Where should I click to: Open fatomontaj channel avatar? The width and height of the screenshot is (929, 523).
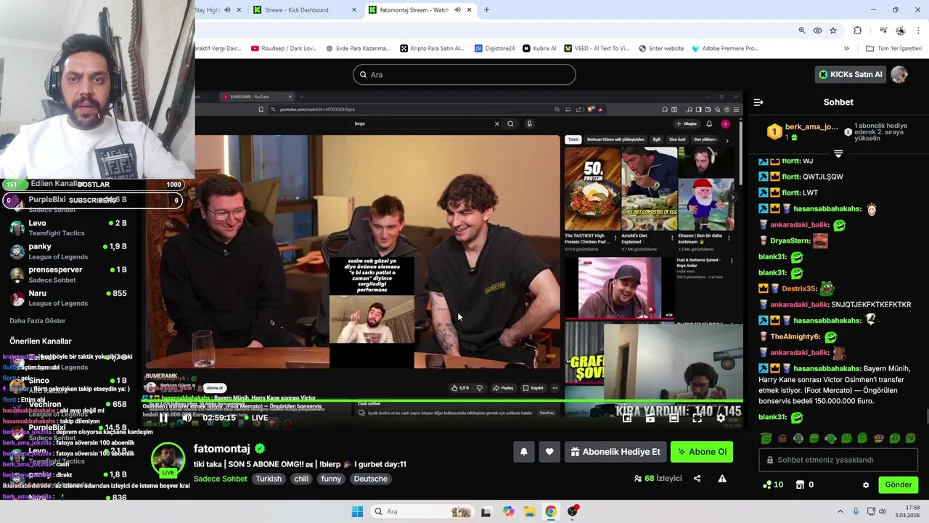click(x=168, y=460)
